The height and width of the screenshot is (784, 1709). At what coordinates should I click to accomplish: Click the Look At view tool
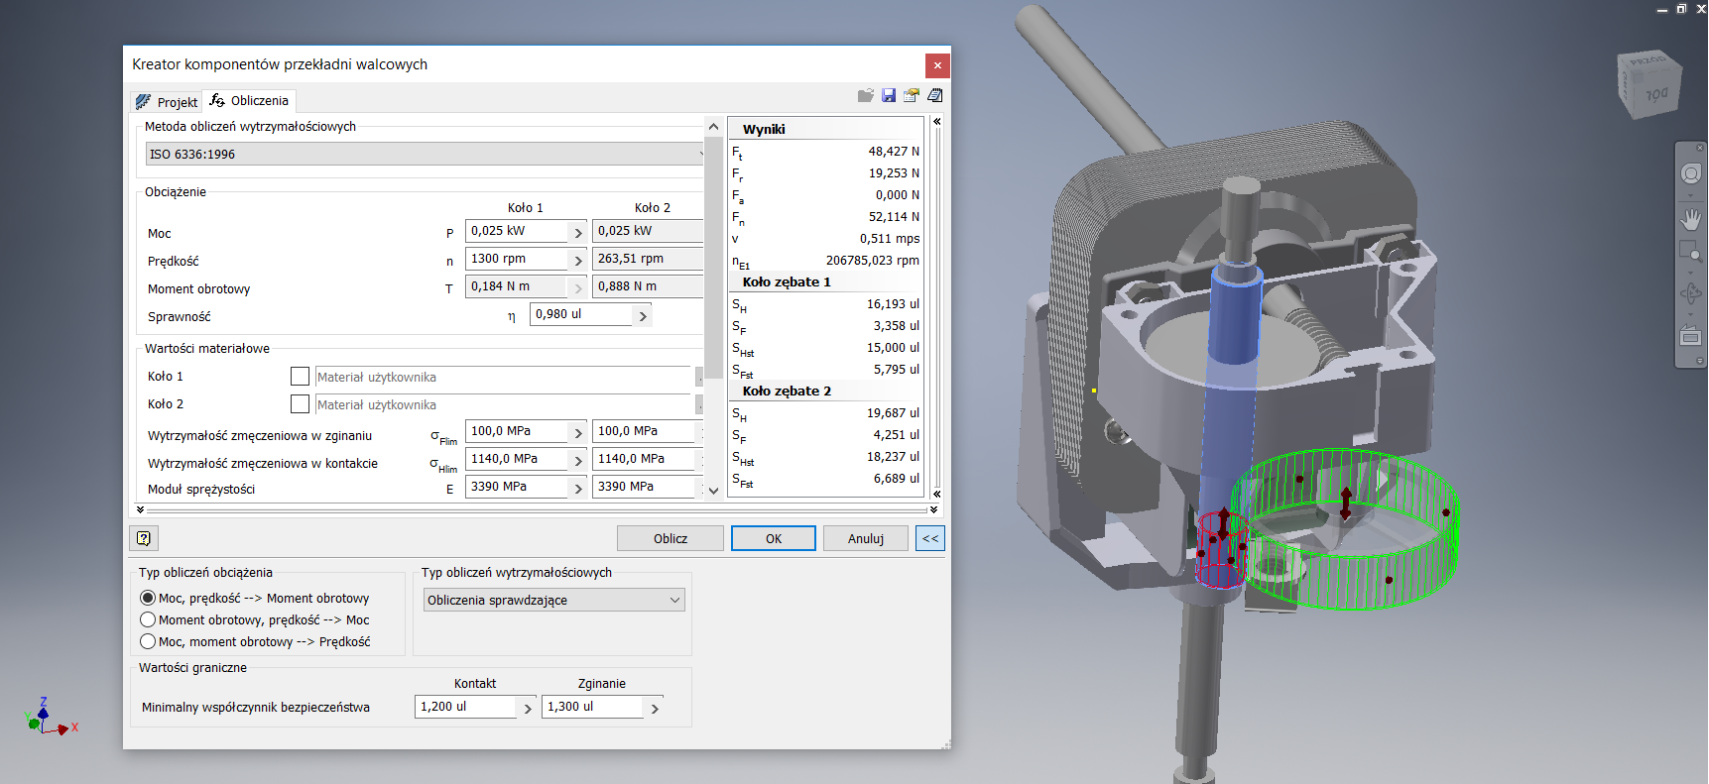[x=1691, y=338]
